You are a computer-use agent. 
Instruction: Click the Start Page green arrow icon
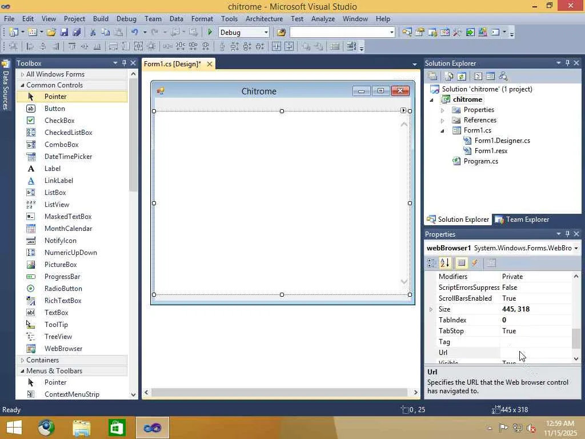470,33
